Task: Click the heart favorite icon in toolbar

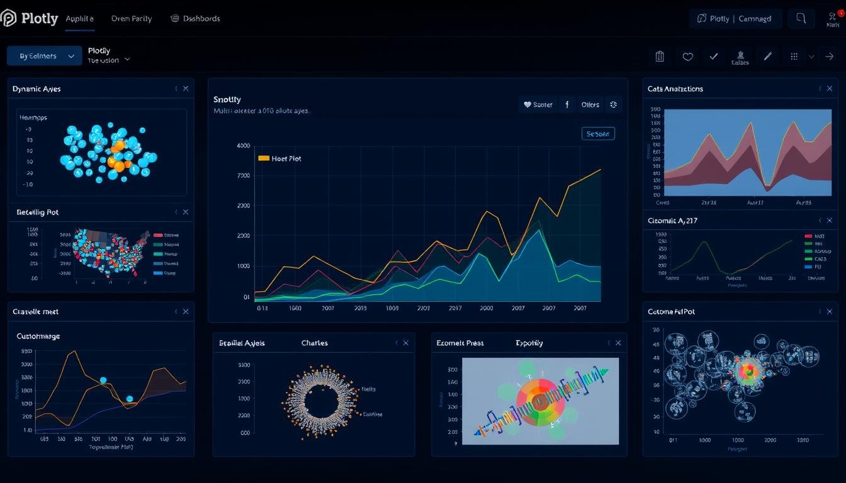Action: 687,57
